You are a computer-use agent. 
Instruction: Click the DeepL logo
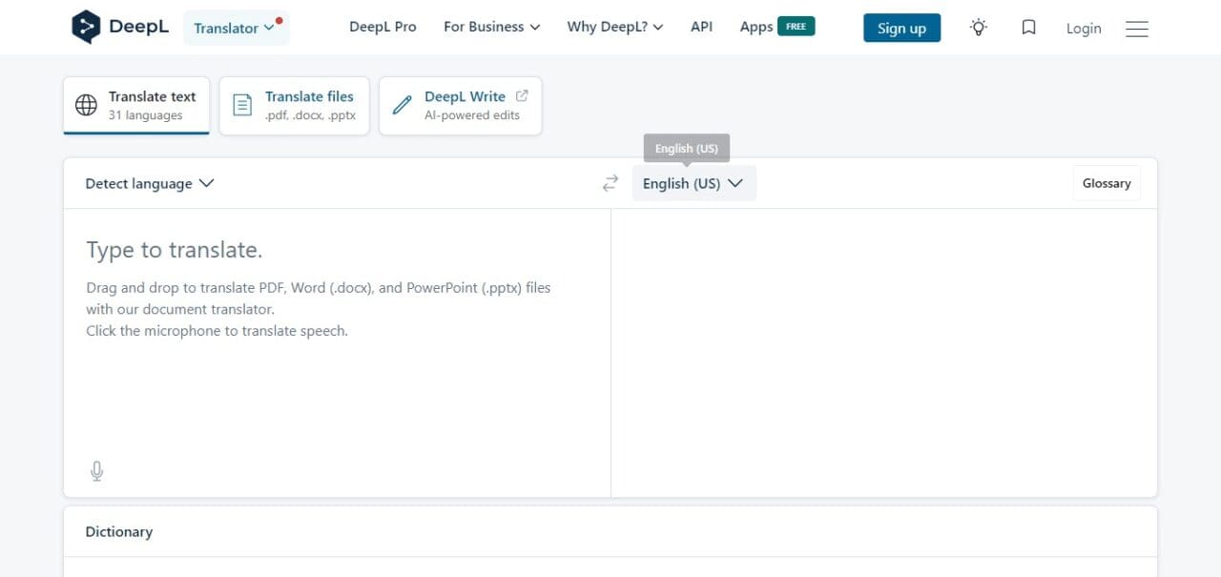tap(120, 27)
